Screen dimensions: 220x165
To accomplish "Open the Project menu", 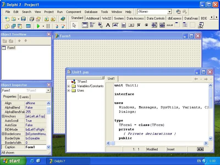I will click(49, 12).
